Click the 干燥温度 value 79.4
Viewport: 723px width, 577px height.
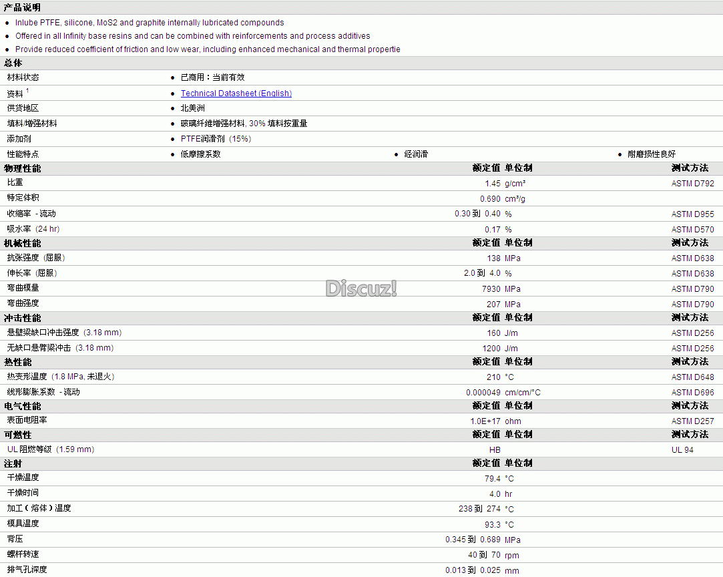tap(493, 479)
